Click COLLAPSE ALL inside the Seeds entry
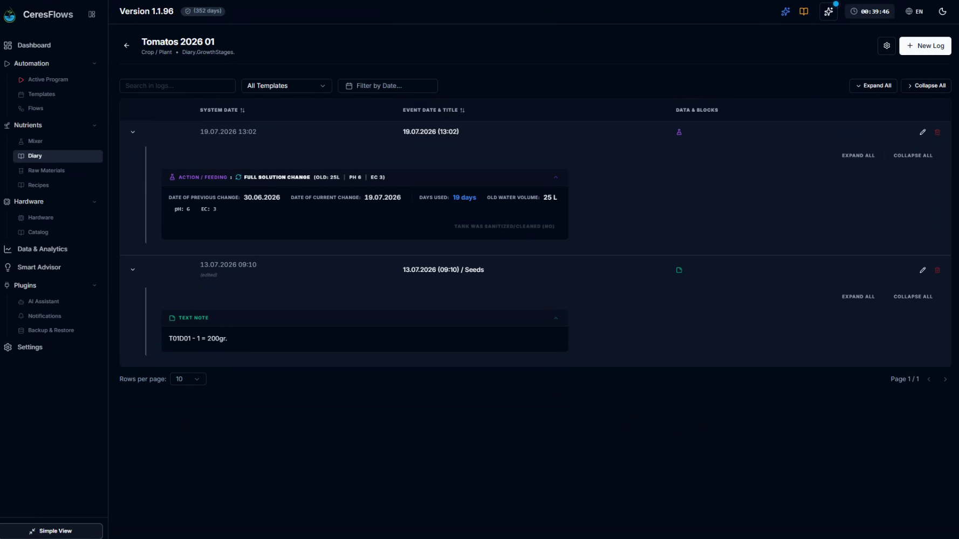 click(x=913, y=297)
